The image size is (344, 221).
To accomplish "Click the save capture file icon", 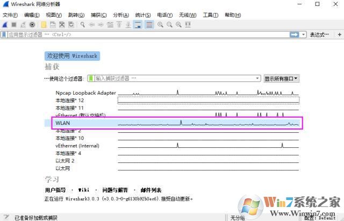I will coord(53,25).
